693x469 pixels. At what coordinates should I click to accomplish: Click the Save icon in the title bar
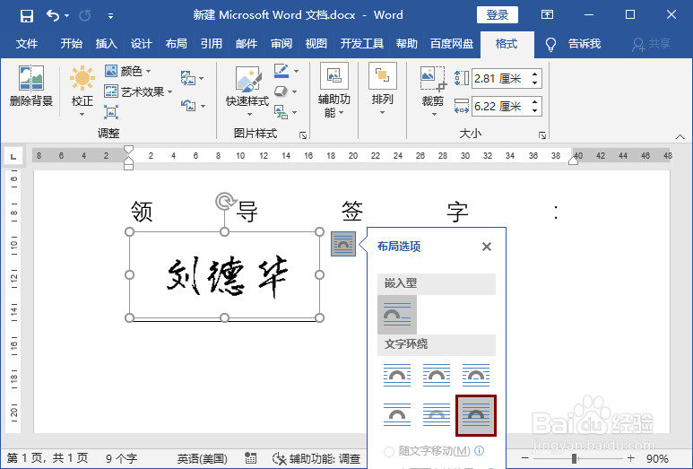(x=27, y=16)
